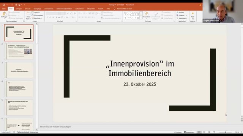Open the font name combo box
The height and width of the screenshot is (136, 243).
coord(52,14)
